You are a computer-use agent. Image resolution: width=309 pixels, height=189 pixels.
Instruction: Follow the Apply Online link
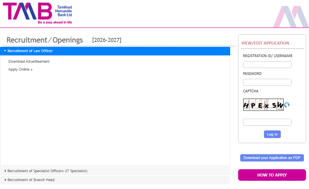20,69
